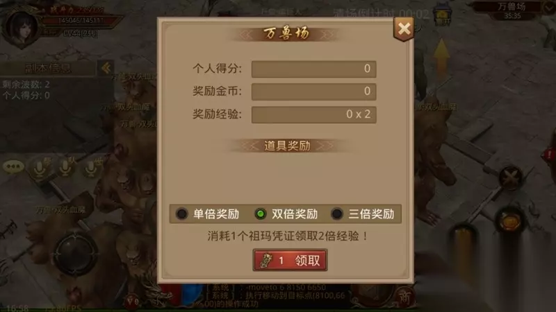Tap the crossed swords attack icon

510,178
